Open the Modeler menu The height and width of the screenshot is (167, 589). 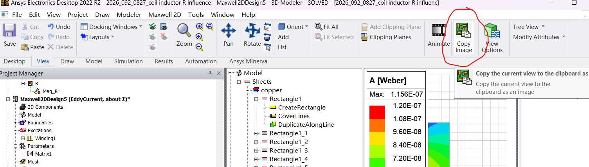[129, 14]
